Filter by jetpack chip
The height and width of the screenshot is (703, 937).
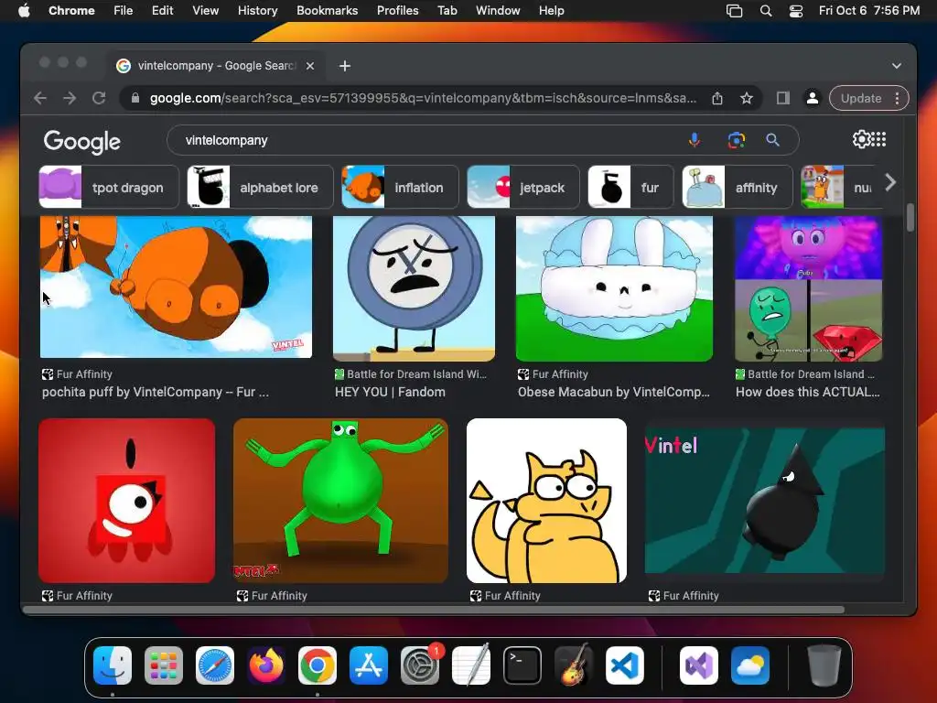(x=522, y=187)
